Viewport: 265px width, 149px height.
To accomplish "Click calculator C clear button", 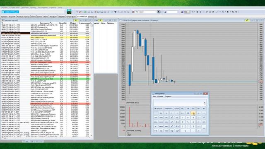I will click(193, 113).
